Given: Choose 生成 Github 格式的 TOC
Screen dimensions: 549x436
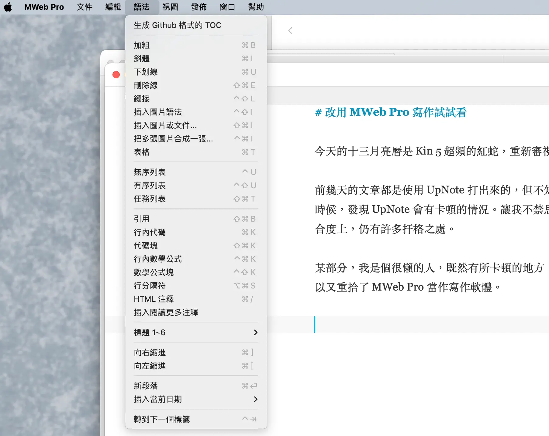Looking at the screenshot, I should (x=196, y=25).
